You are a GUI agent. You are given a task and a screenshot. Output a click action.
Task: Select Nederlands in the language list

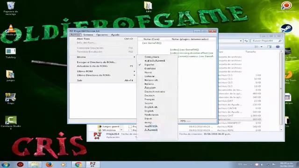click(x=157, y=115)
